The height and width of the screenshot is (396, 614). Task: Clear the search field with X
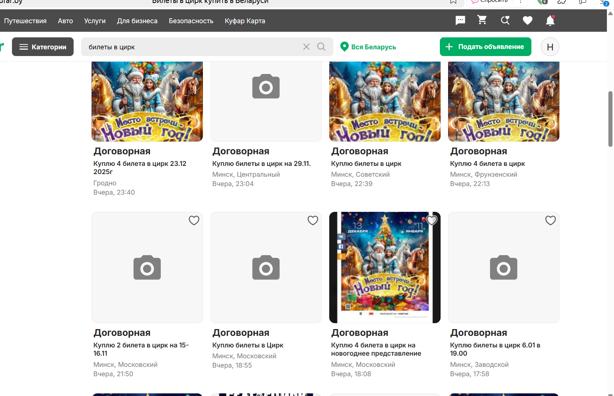(x=306, y=47)
